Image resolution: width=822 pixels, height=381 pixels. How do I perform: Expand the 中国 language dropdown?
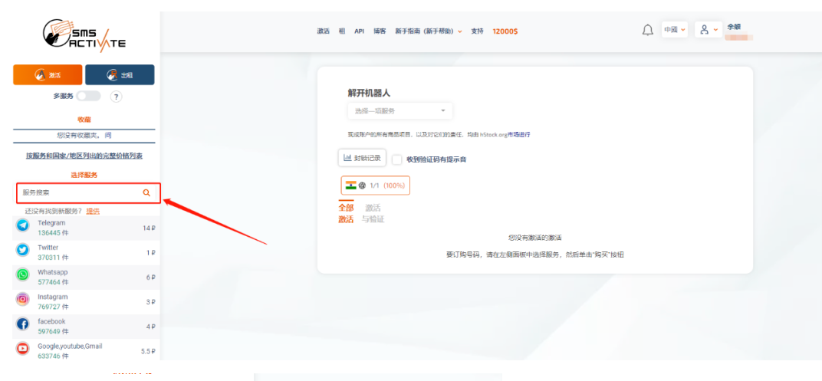pos(675,30)
